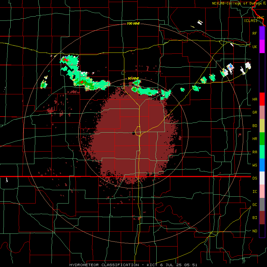Click the black radar site dot at center

pyautogui.click(x=133, y=133)
